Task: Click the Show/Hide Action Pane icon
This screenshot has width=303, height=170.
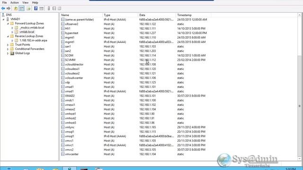Action: [x=41, y=8]
